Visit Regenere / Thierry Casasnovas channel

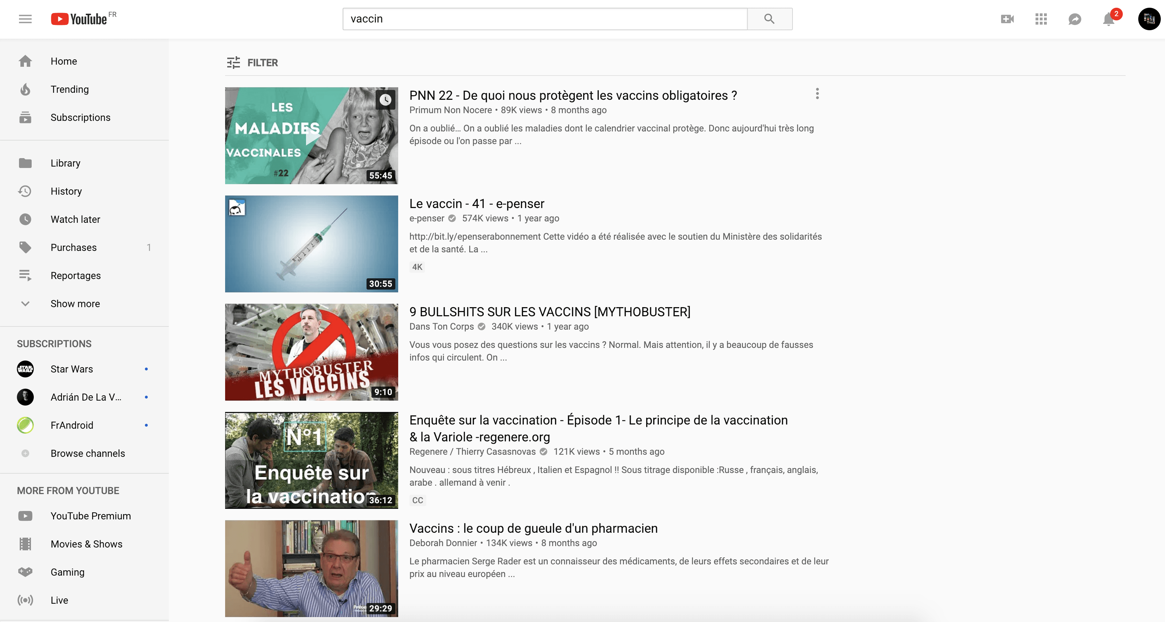472,451
